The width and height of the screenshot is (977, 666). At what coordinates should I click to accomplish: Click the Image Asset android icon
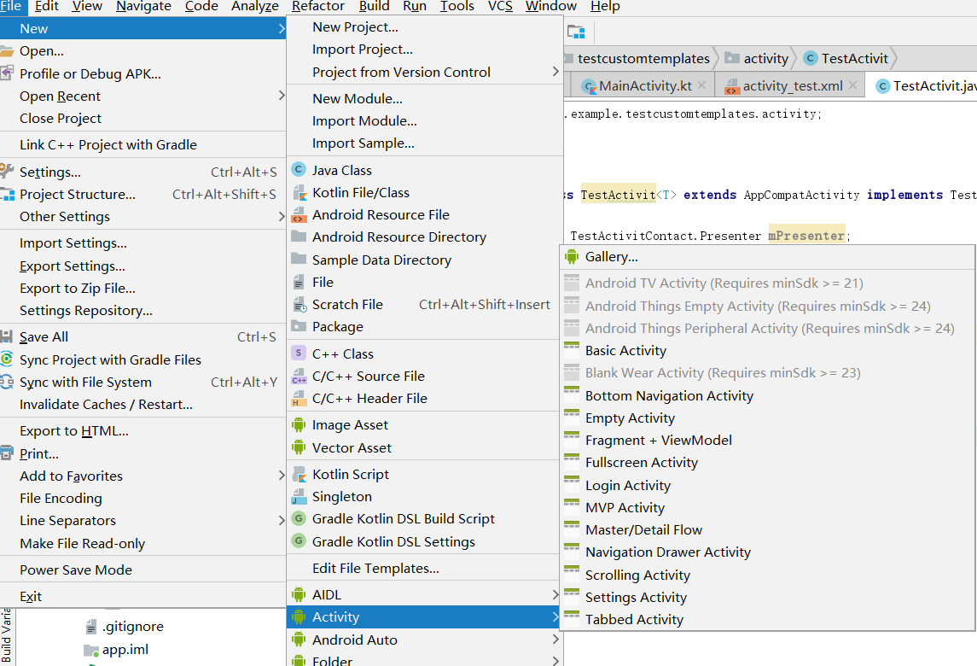pyautogui.click(x=299, y=424)
